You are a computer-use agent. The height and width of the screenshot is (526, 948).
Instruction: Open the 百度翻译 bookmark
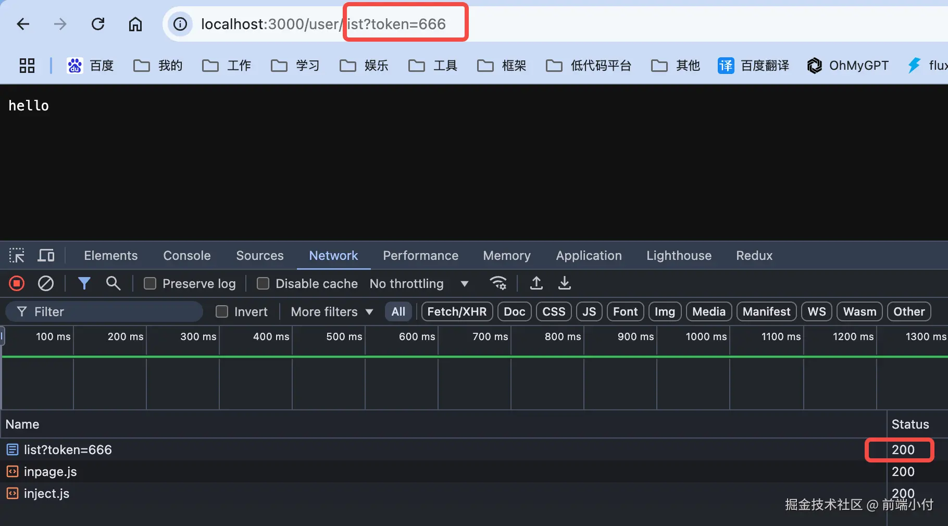point(753,66)
